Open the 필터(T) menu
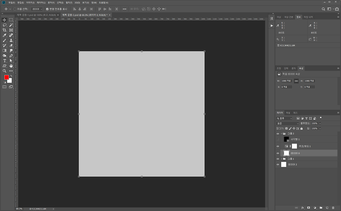 [x=69, y=3]
